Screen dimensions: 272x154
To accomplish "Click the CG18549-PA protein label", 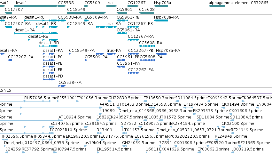I will click(82, 51).
